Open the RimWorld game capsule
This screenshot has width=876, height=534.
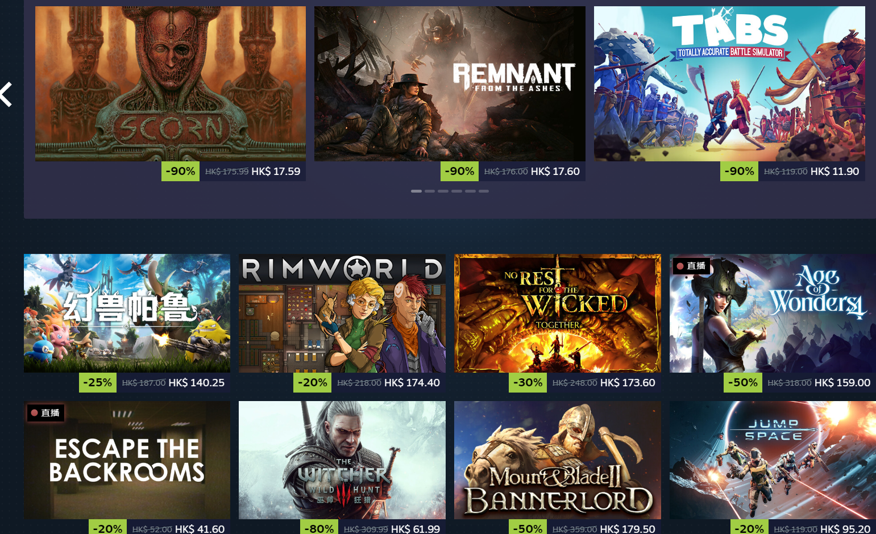(342, 313)
